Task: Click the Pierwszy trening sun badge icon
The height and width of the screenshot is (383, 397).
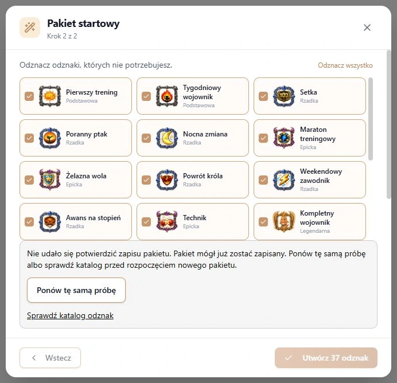Action: [50, 96]
